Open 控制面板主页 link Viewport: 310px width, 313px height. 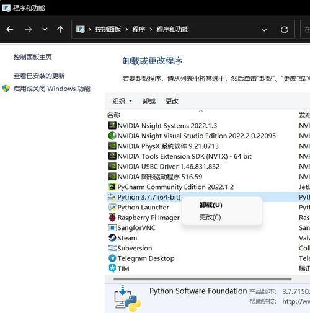coord(33,57)
